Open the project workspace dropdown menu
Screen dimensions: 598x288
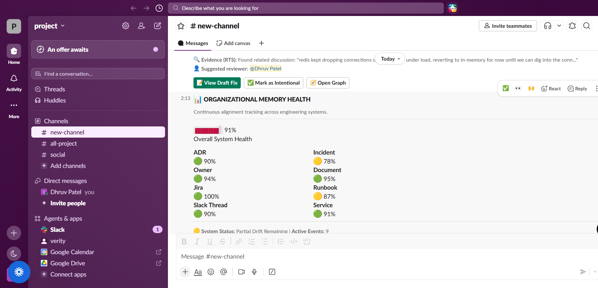(49, 26)
